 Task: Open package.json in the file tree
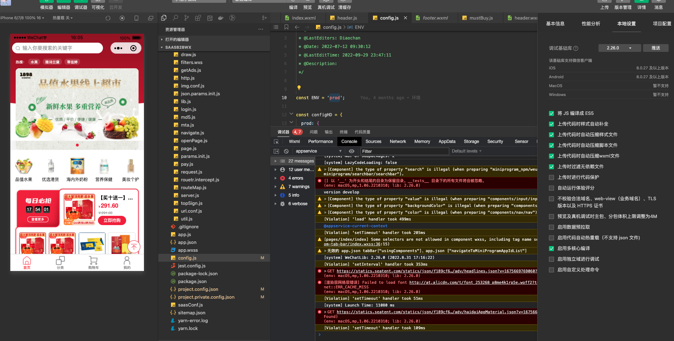[x=192, y=282]
